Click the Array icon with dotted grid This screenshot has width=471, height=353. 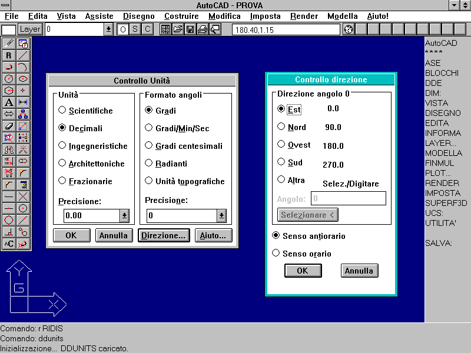pos(23,138)
